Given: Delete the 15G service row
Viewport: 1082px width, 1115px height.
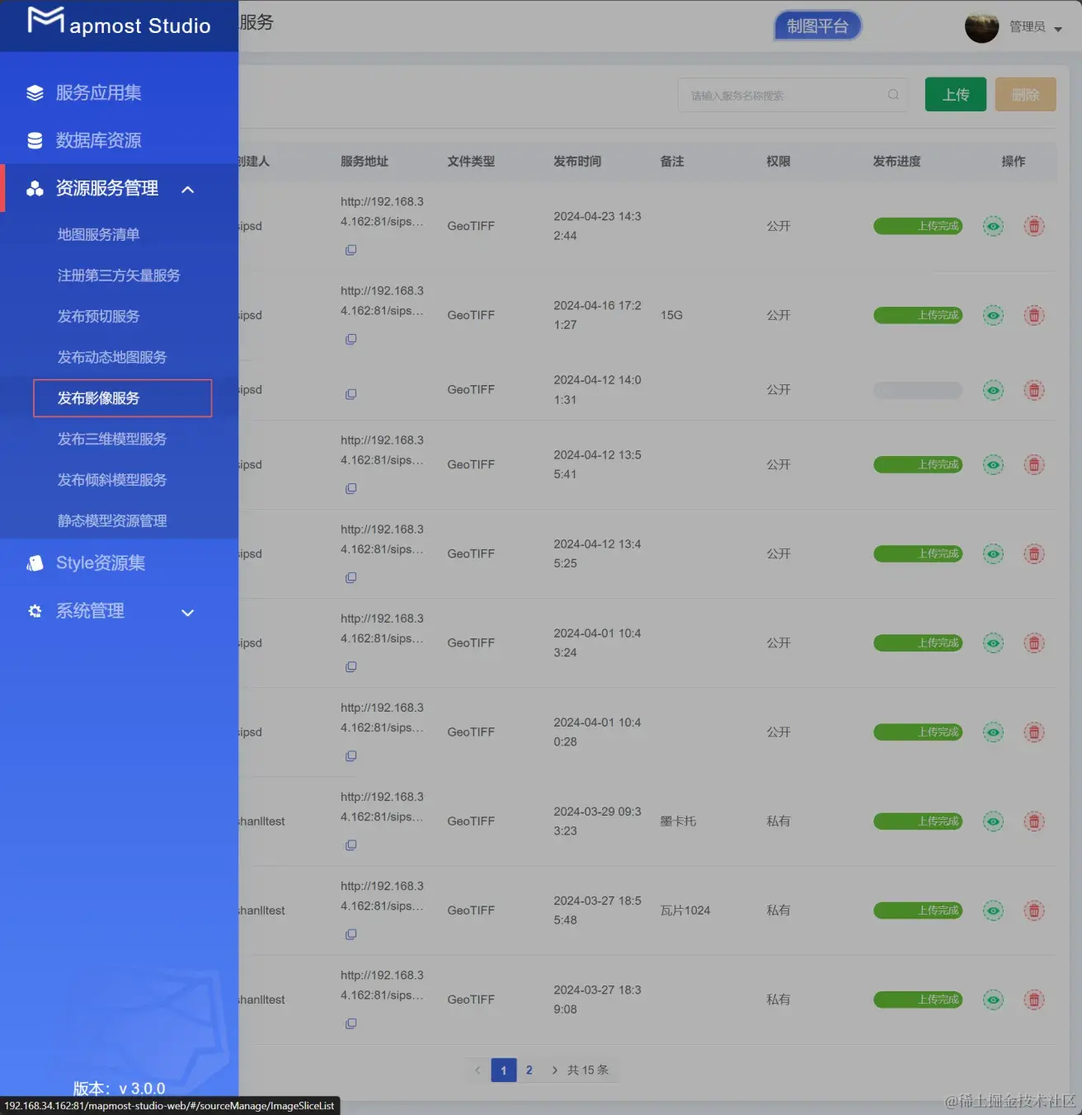Looking at the screenshot, I should 1034,315.
